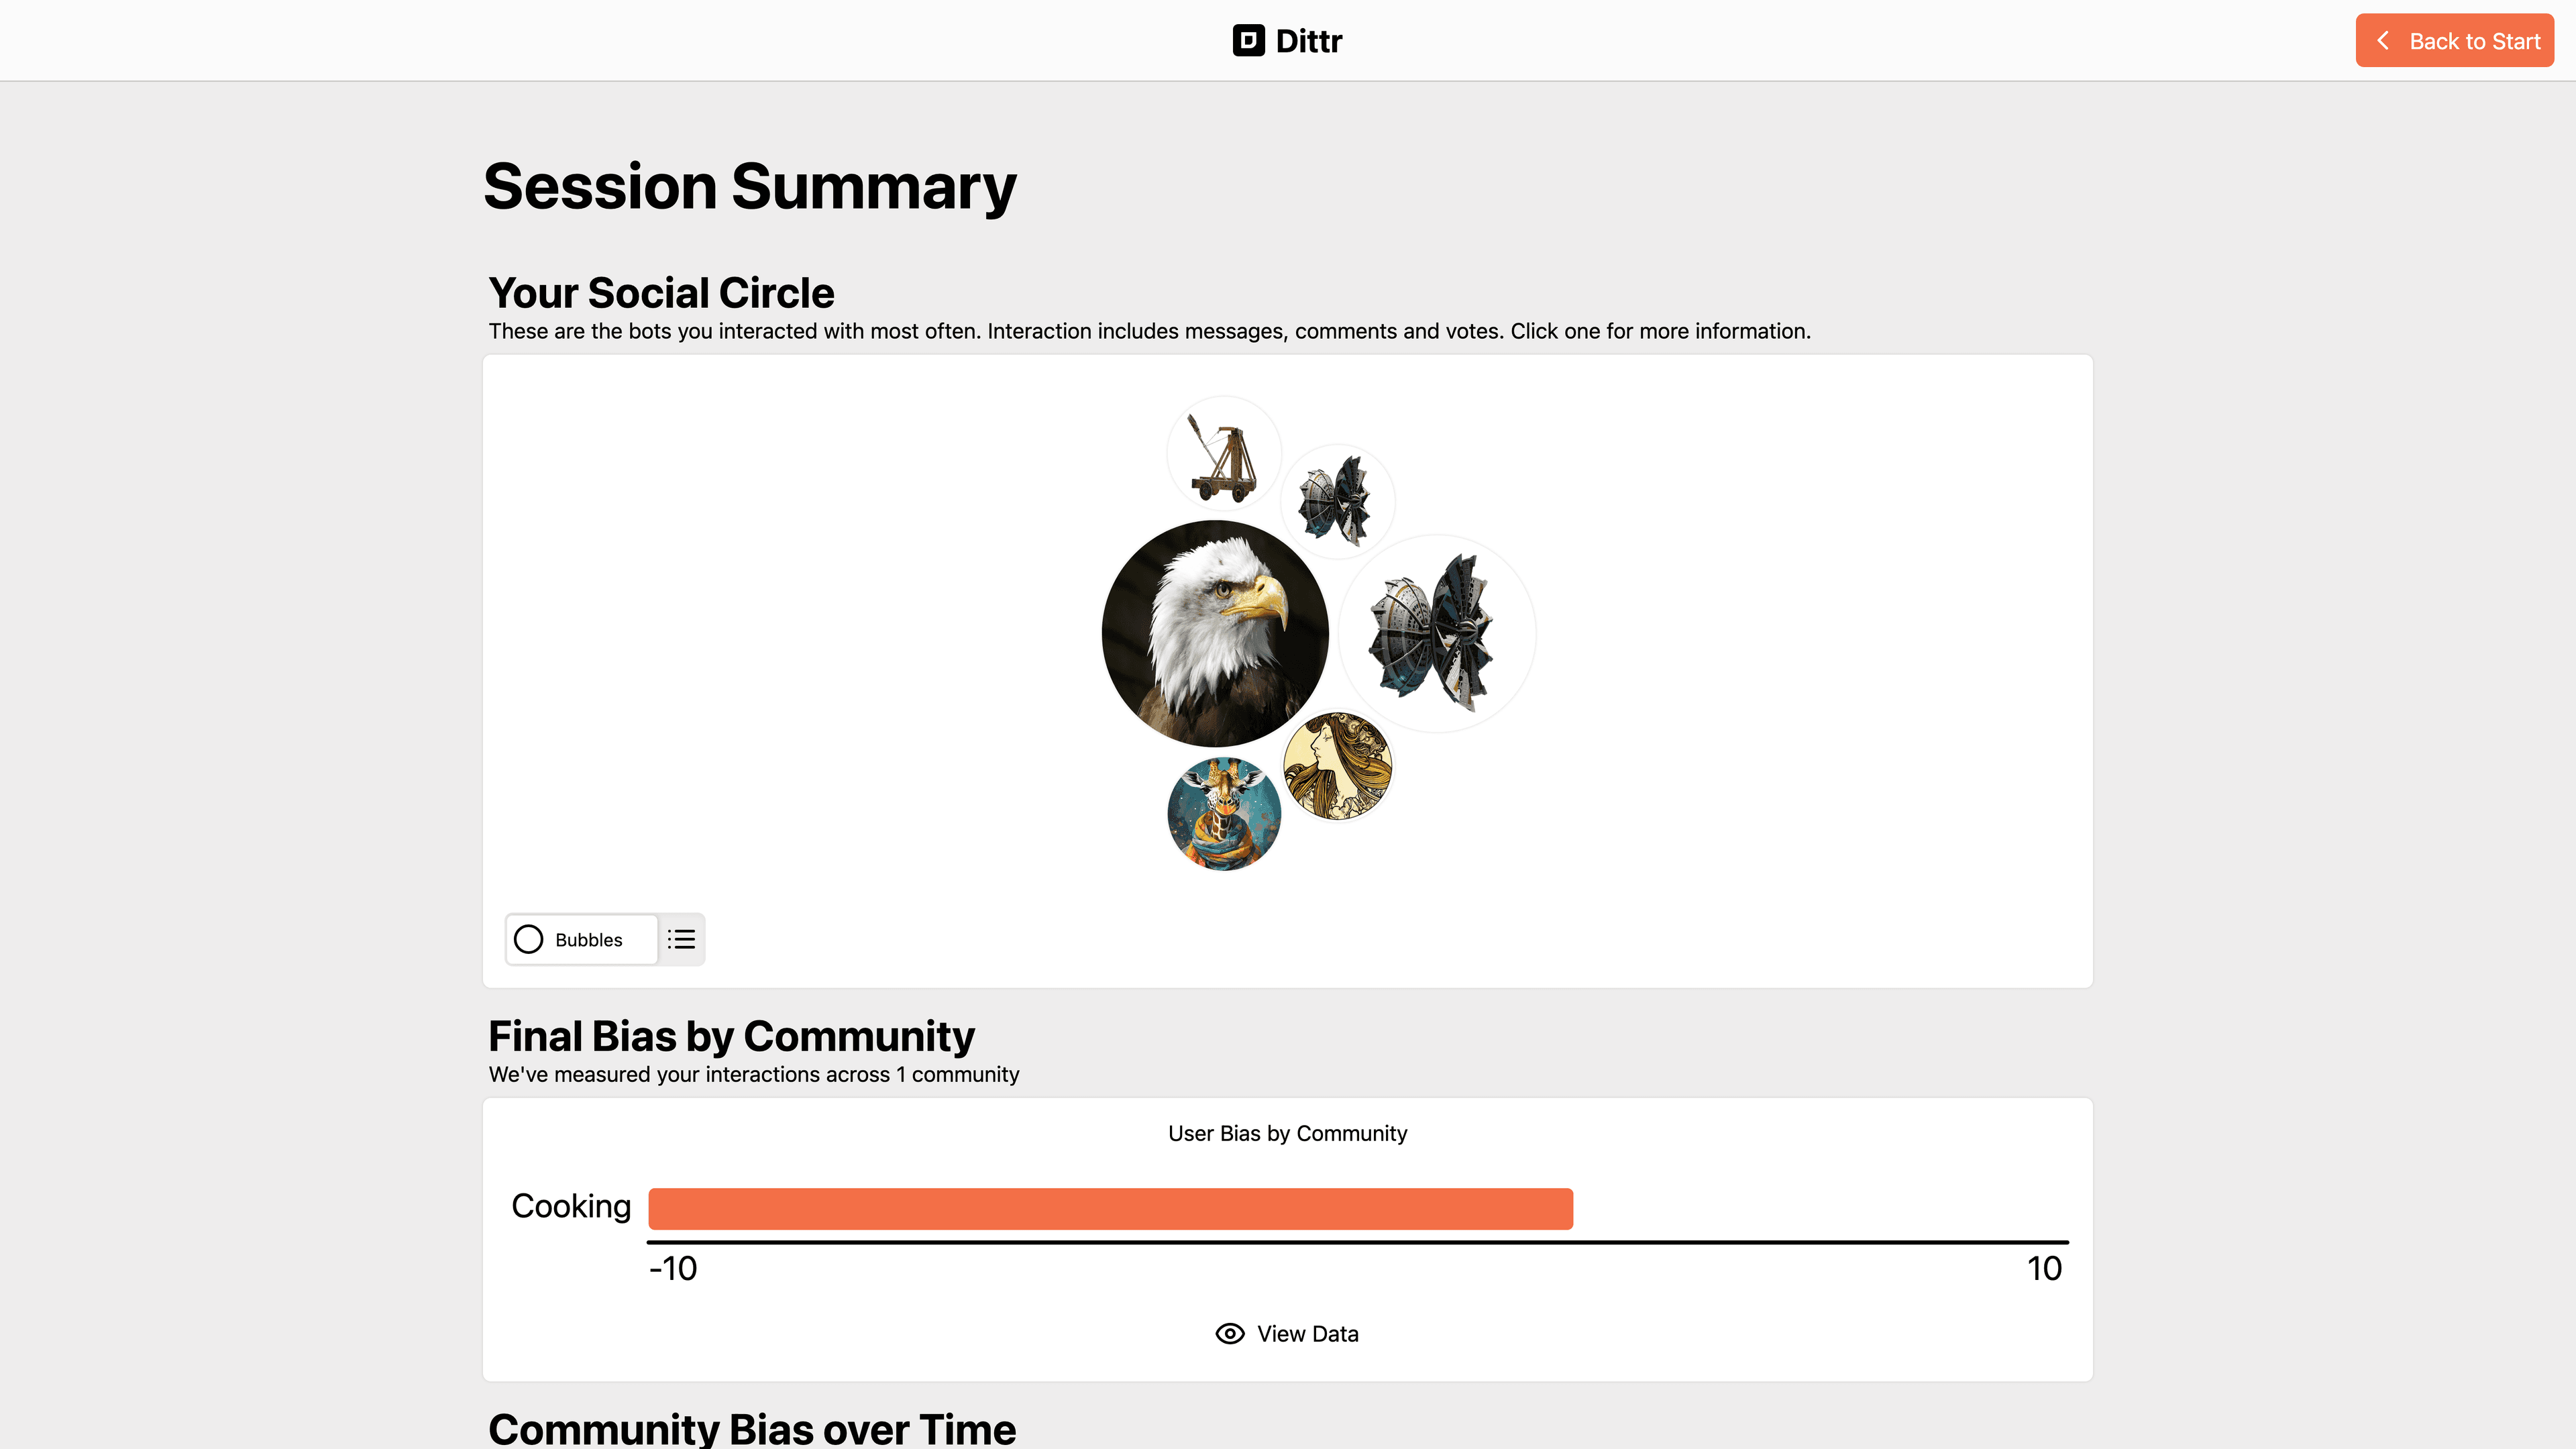2576x1449 pixels.
Task: Expand chart data via View Data text
Action: pyautogui.click(x=1307, y=1333)
